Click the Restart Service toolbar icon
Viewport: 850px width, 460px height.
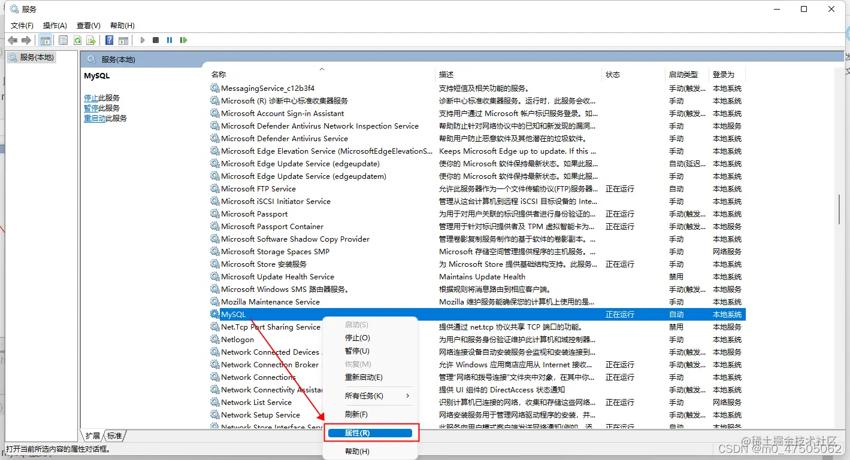184,40
